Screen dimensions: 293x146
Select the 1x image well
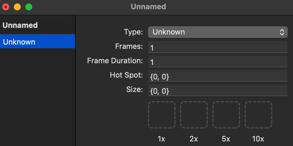pos(162,115)
